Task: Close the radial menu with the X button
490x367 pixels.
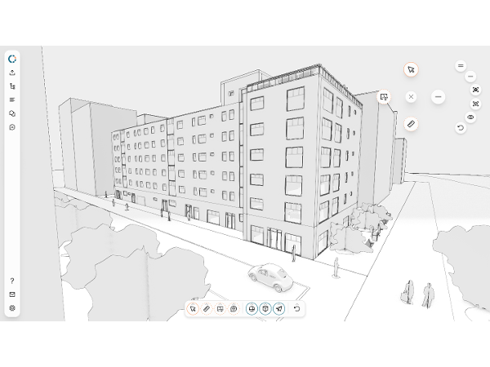Action: (411, 97)
